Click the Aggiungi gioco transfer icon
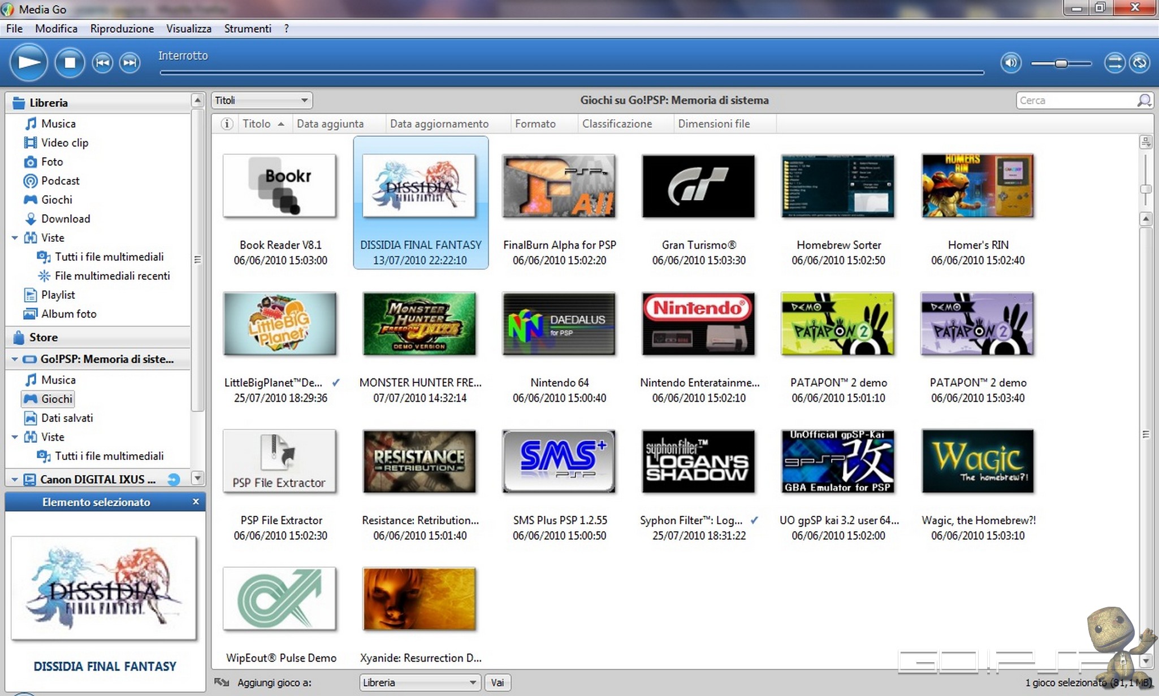Viewport: 1159px width, 696px height. 222,682
